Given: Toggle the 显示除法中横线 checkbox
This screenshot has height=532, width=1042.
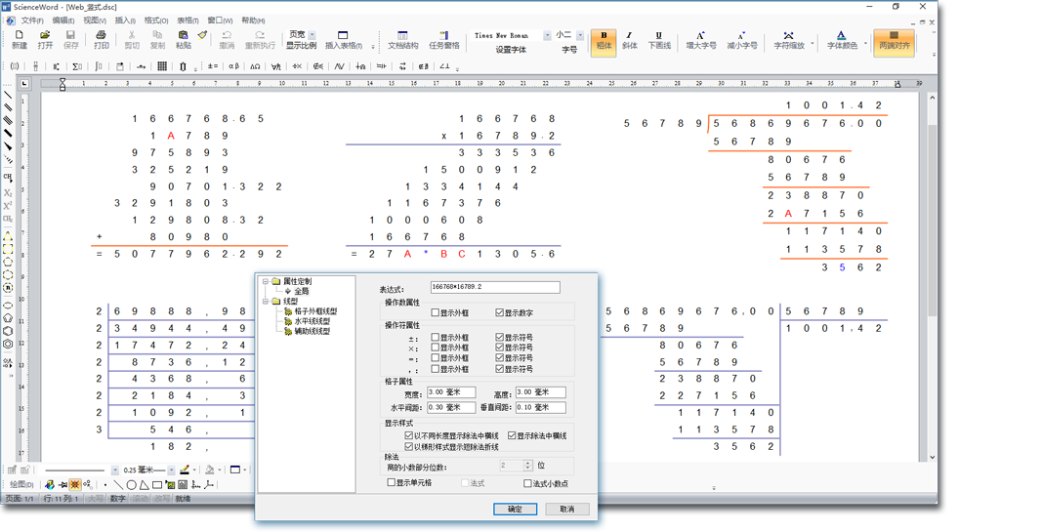Looking at the screenshot, I should pyautogui.click(x=513, y=436).
